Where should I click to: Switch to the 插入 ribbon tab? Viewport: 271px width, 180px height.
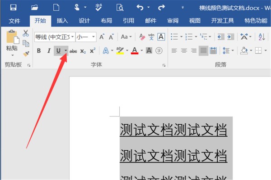(62, 21)
